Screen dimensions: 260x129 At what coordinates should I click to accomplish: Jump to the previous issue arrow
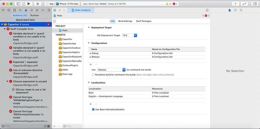[203, 15]
